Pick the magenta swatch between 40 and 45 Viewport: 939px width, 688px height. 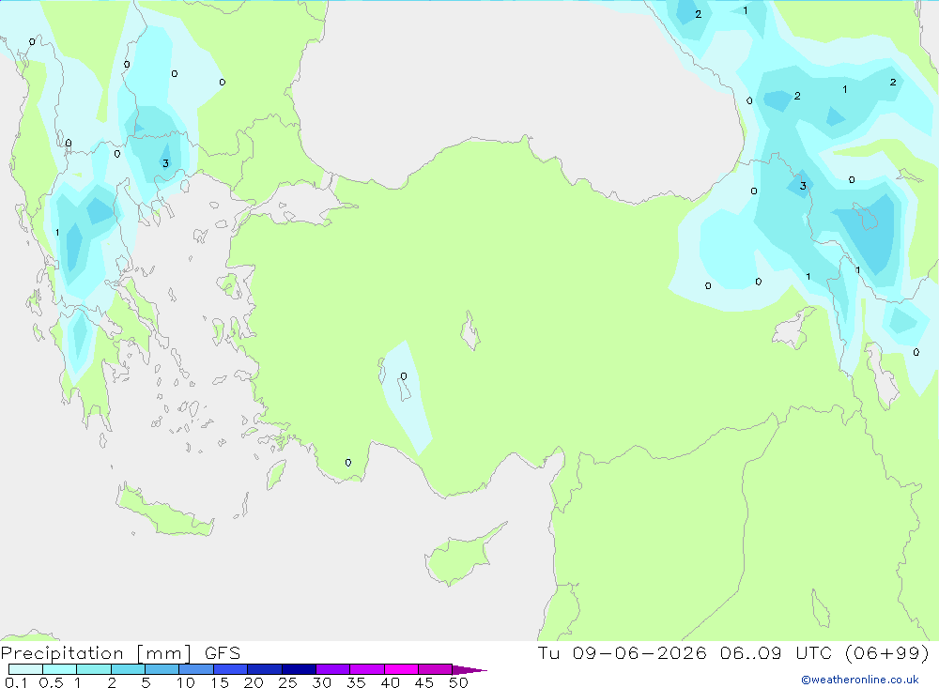[401, 669]
